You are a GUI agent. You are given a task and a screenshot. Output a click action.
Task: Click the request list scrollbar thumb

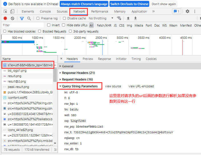point(55,75)
